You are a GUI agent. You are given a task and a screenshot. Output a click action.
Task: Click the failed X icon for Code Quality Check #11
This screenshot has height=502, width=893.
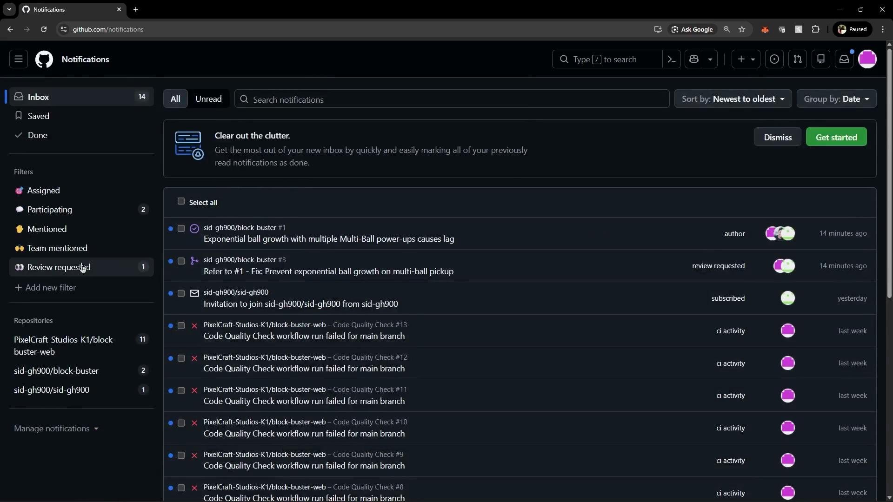(x=194, y=390)
